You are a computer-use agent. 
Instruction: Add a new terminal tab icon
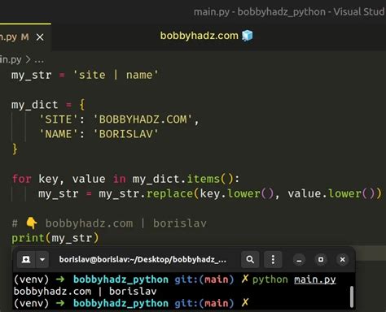coord(26,259)
